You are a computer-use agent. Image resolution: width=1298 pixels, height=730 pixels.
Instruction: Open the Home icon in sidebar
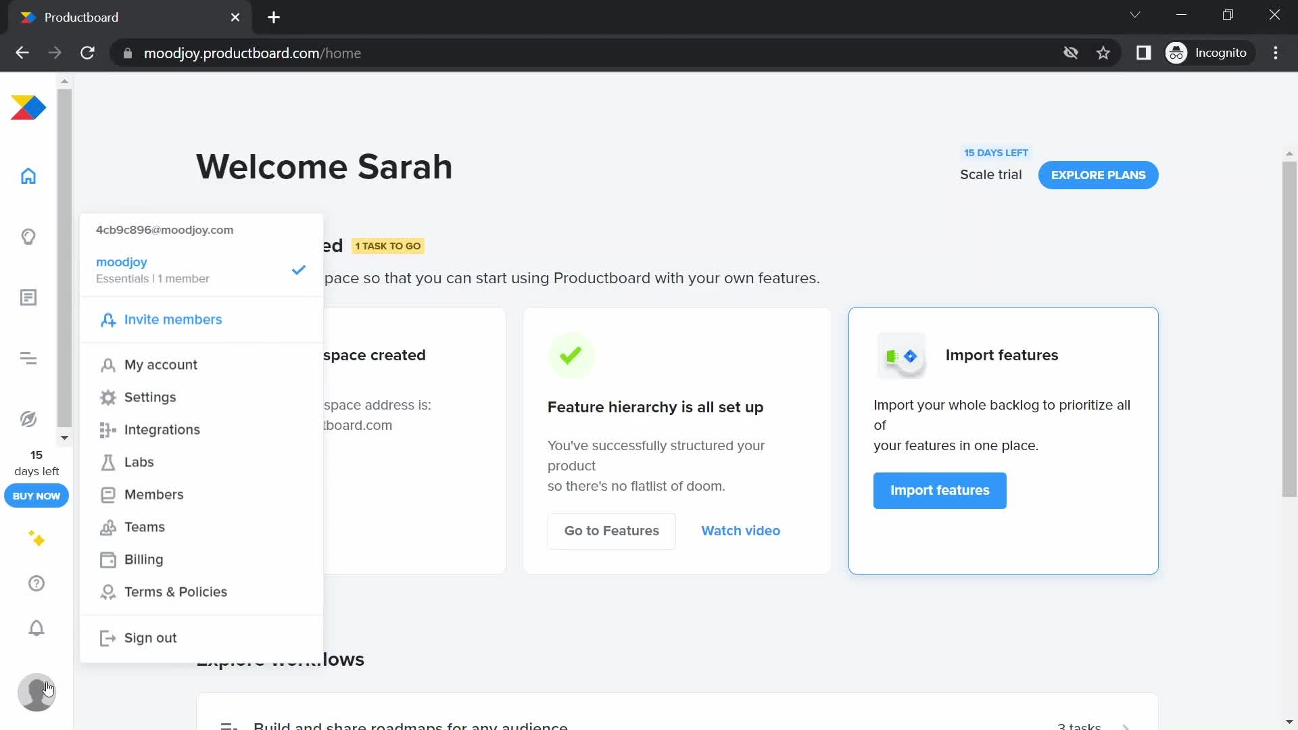(x=28, y=176)
